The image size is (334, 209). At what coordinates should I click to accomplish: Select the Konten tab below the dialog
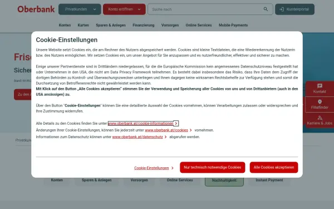coord(57,180)
